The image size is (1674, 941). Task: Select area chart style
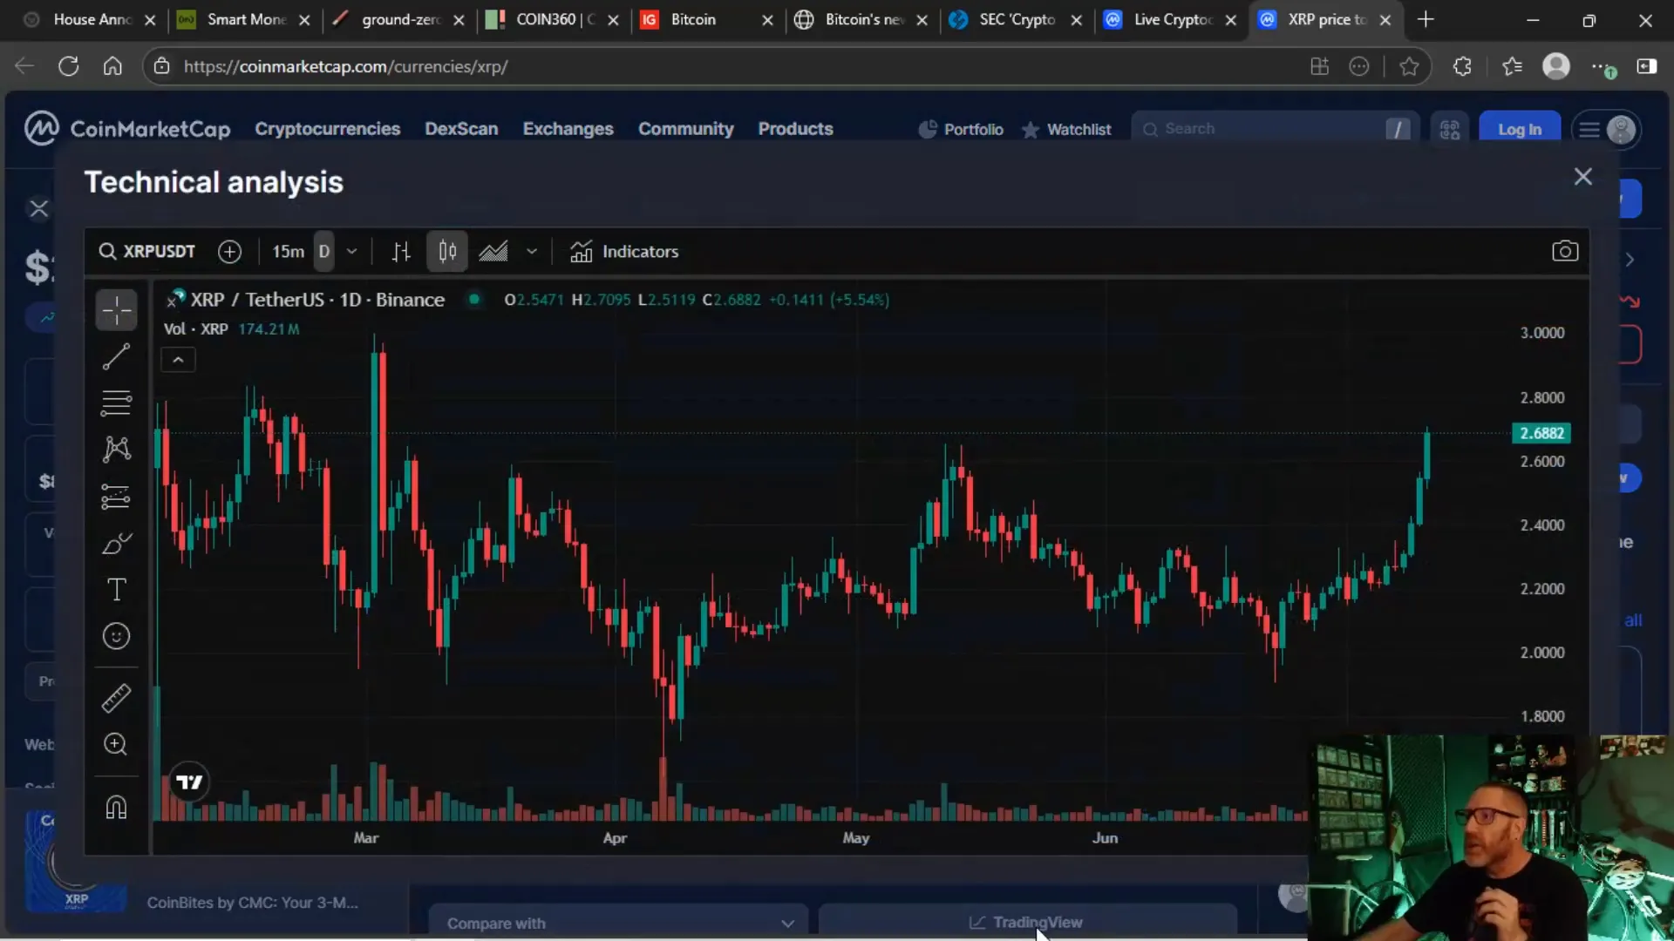(x=493, y=252)
